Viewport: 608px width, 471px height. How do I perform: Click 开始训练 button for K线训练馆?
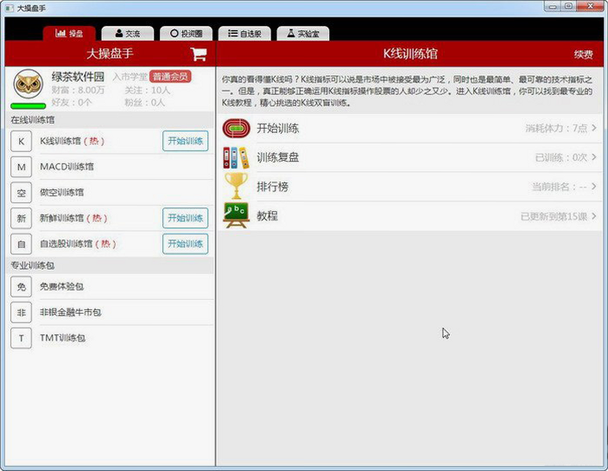186,141
